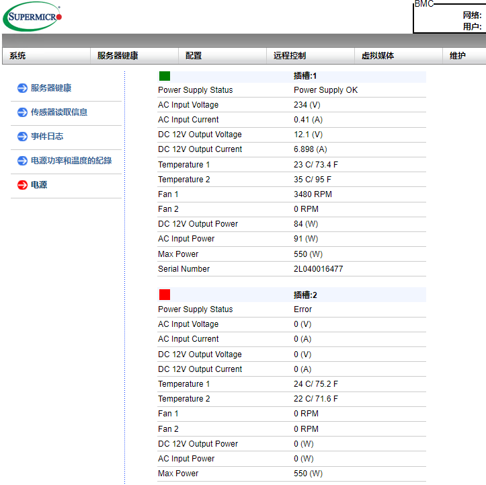Click the arrow icon beside 电源功率和温度的纪錄

pos(22,161)
